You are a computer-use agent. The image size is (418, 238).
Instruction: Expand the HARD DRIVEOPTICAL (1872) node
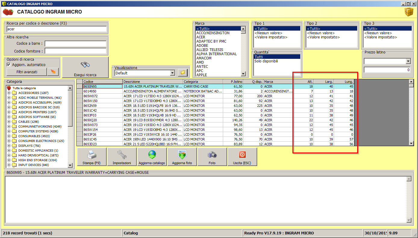point(9,155)
